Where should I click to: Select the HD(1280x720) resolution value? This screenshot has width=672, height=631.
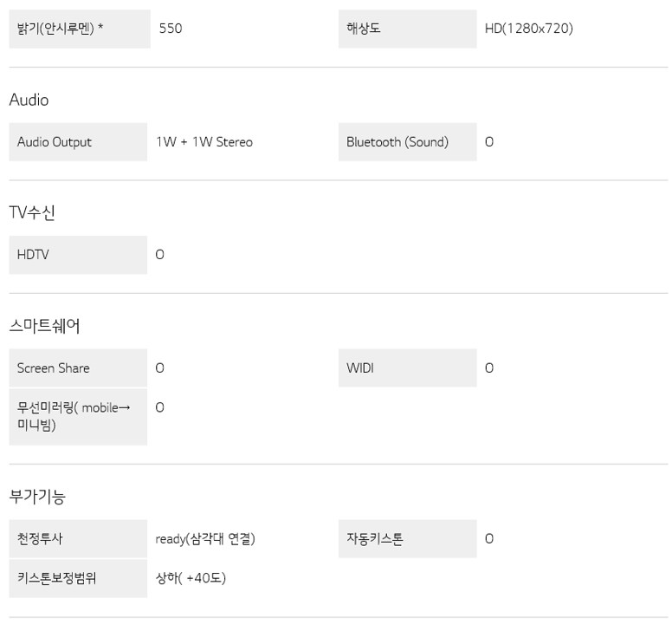click(529, 29)
